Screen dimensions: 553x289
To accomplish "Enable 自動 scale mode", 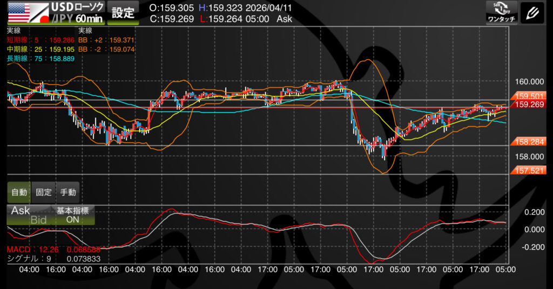I will [19, 191].
